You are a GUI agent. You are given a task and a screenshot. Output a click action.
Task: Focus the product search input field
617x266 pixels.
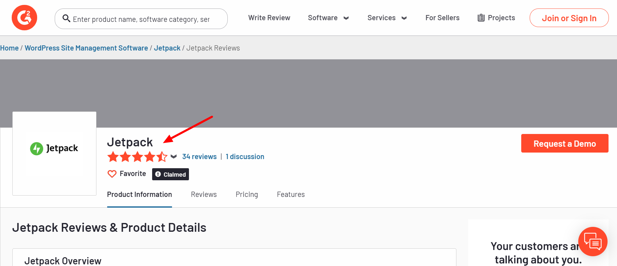[143, 19]
